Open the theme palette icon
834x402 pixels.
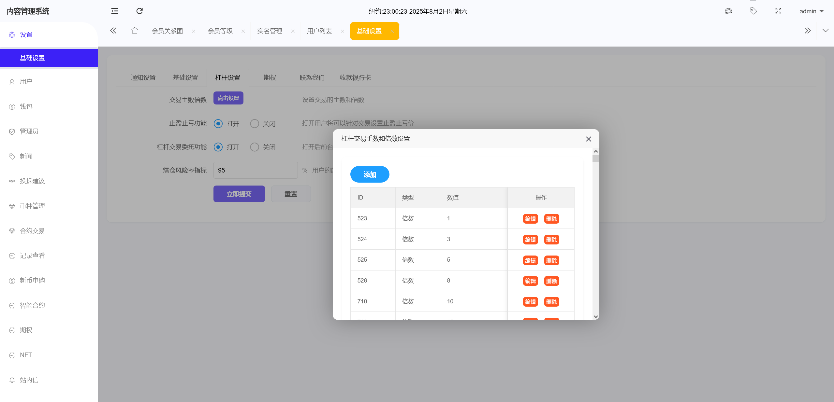coord(728,11)
